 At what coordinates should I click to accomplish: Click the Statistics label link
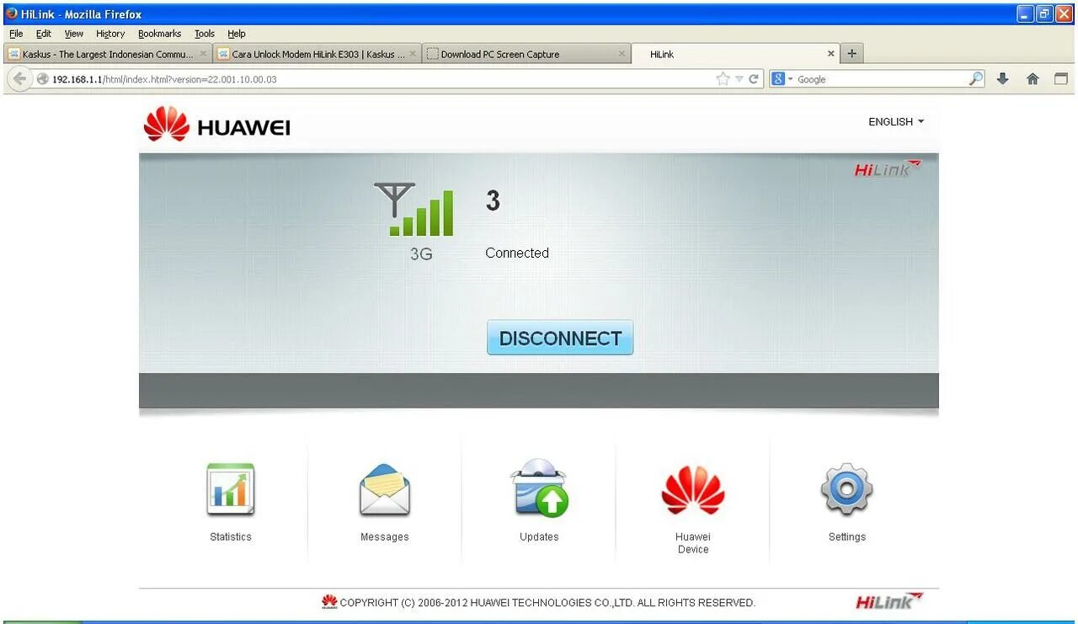(x=231, y=537)
